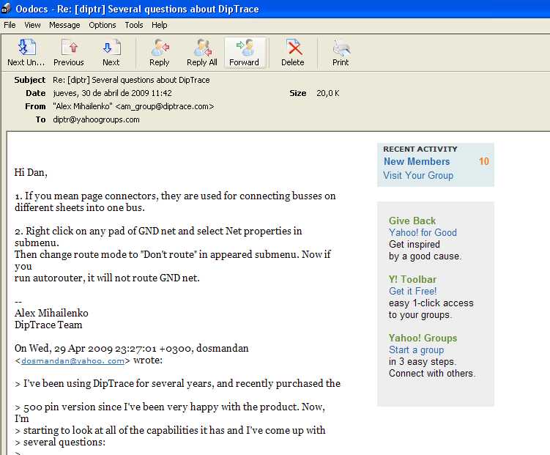The image size is (550, 455).
Task: Open the File menu
Action: click(10, 25)
